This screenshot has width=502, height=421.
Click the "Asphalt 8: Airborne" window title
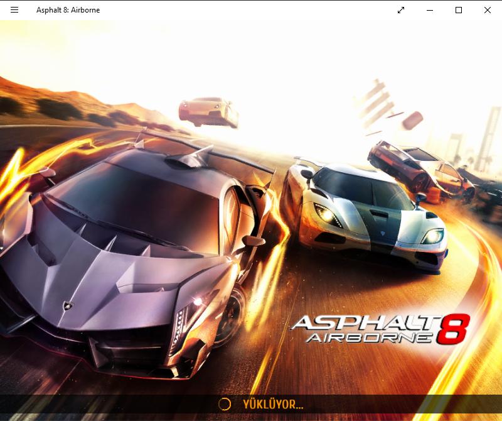click(68, 10)
